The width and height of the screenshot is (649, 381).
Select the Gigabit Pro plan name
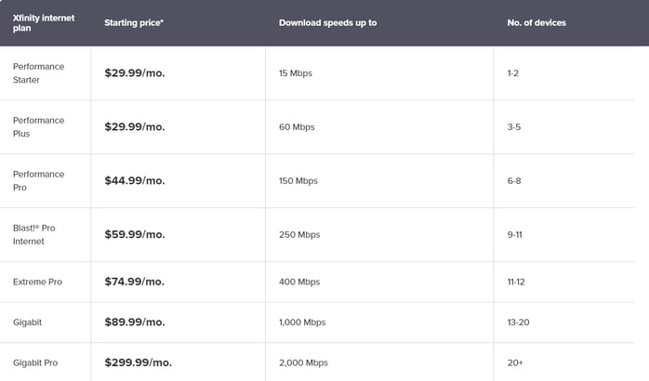(x=35, y=362)
